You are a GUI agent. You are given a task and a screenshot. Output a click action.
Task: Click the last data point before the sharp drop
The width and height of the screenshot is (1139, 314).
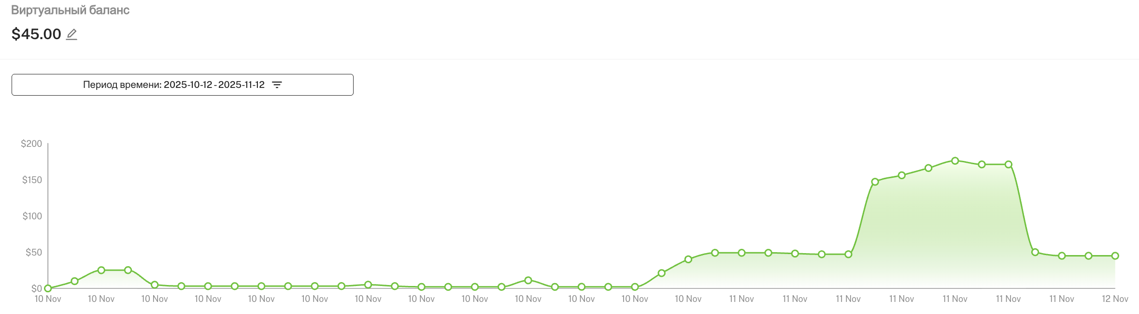(x=1009, y=165)
